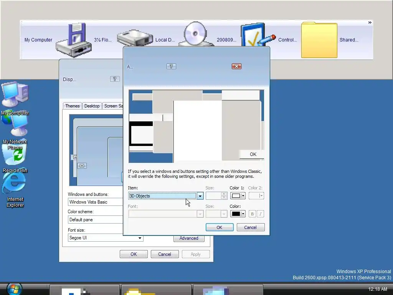Click the folder taskbar window button
Image resolution: width=393 pixels, height=295 pixels.
(156, 290)
